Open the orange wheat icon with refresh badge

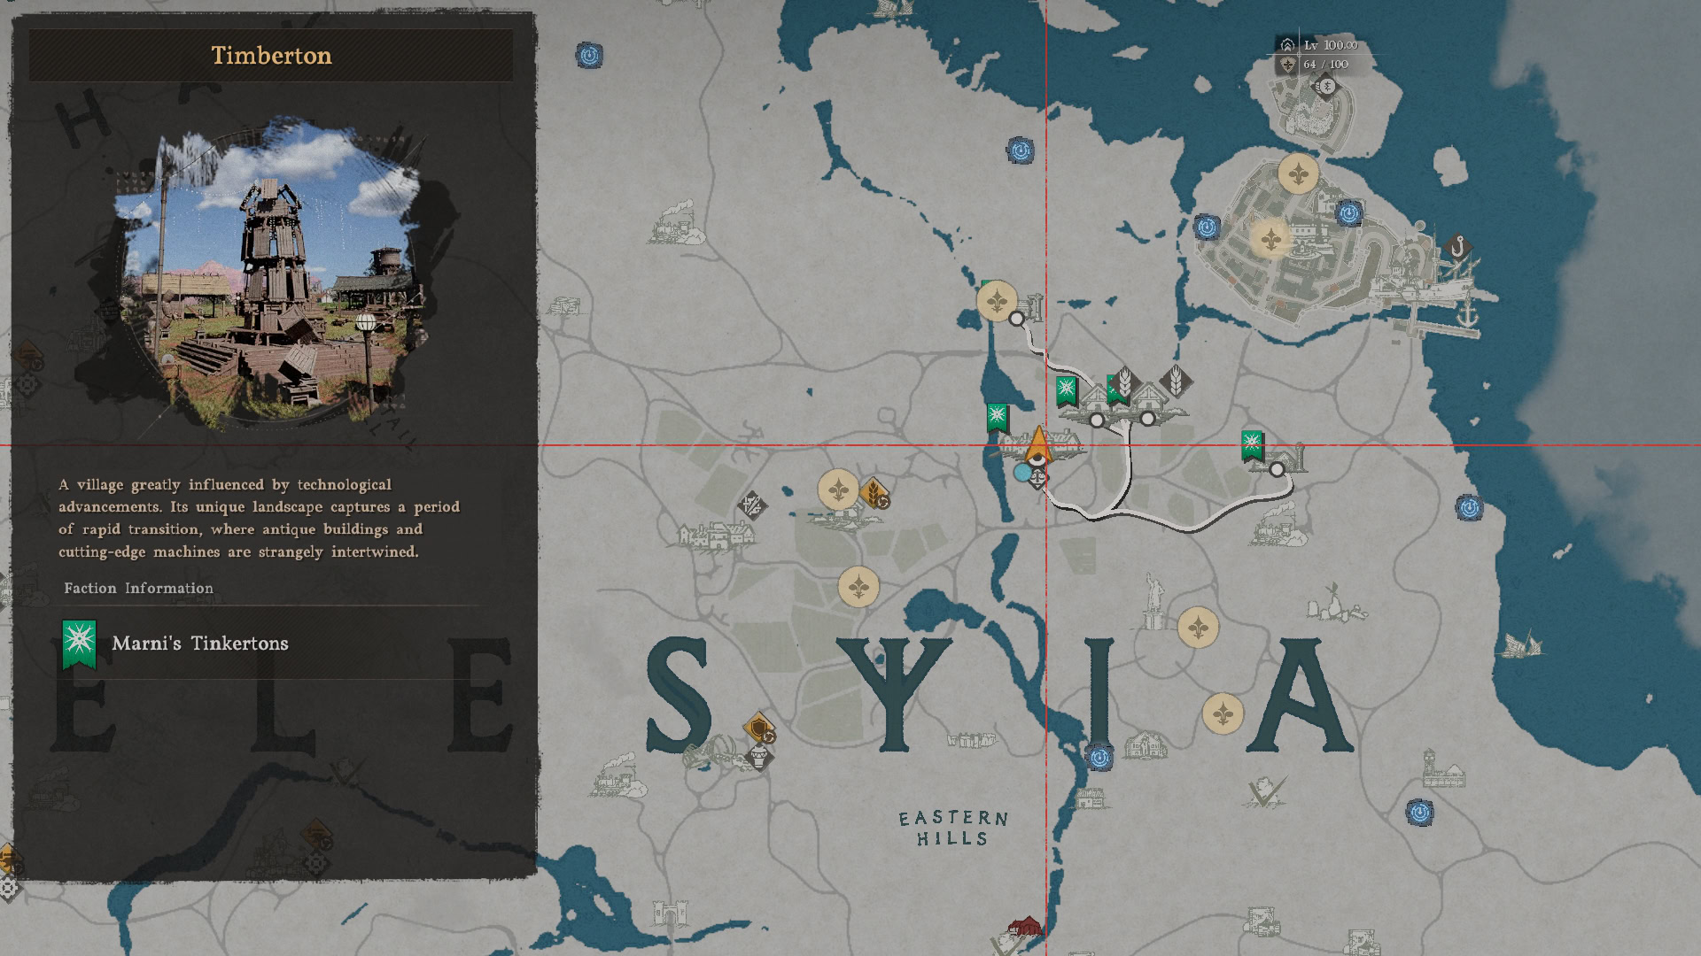pos(875,495)
